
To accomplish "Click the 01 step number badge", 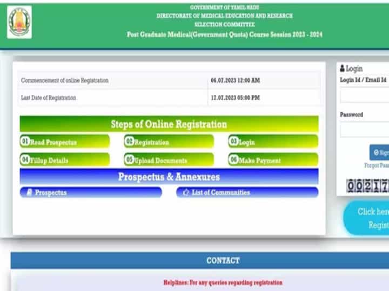I will pyautogui.click(x=25, y=141).
